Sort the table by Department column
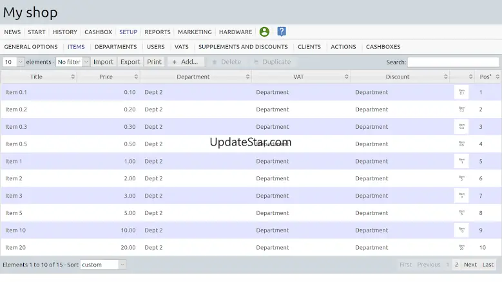 click(196, 77)
